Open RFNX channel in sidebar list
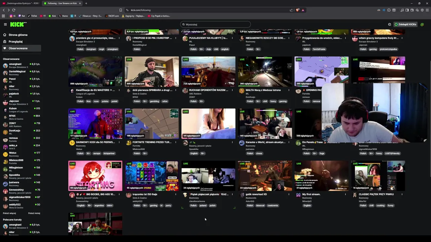 [22, 117]
